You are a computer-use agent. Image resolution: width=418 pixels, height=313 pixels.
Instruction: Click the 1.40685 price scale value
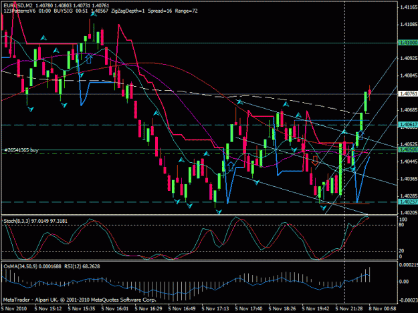click(409, 110)
